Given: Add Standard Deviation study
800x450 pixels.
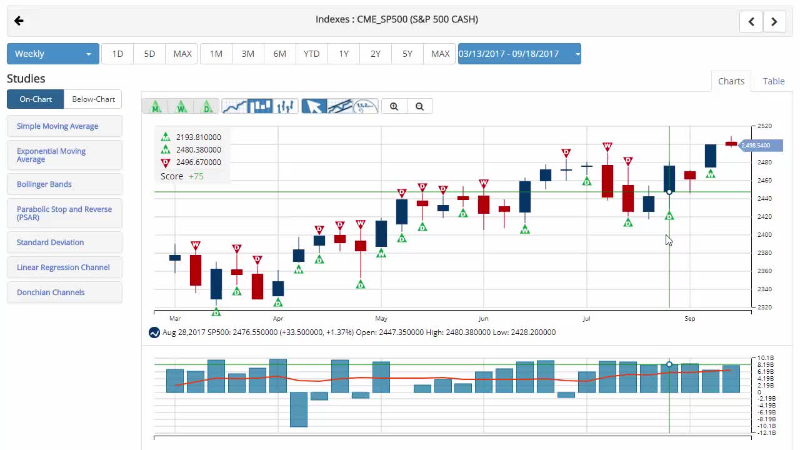Looking at the screenshot, I should pos(64,242).
